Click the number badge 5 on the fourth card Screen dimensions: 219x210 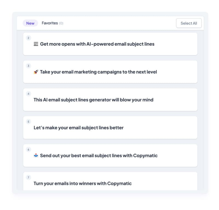[28, 121]
